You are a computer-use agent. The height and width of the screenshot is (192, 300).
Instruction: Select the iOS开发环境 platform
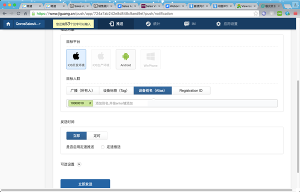click(76, 59)
